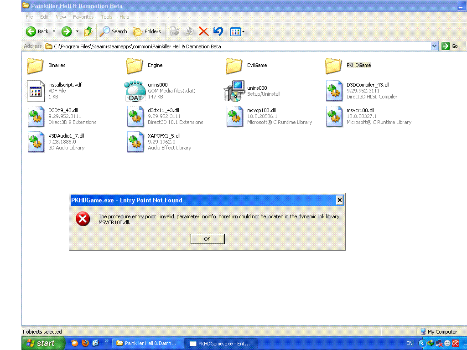Open the Tools menu
Viewport: 467px width, 350px height.
[x=107, y=17]
